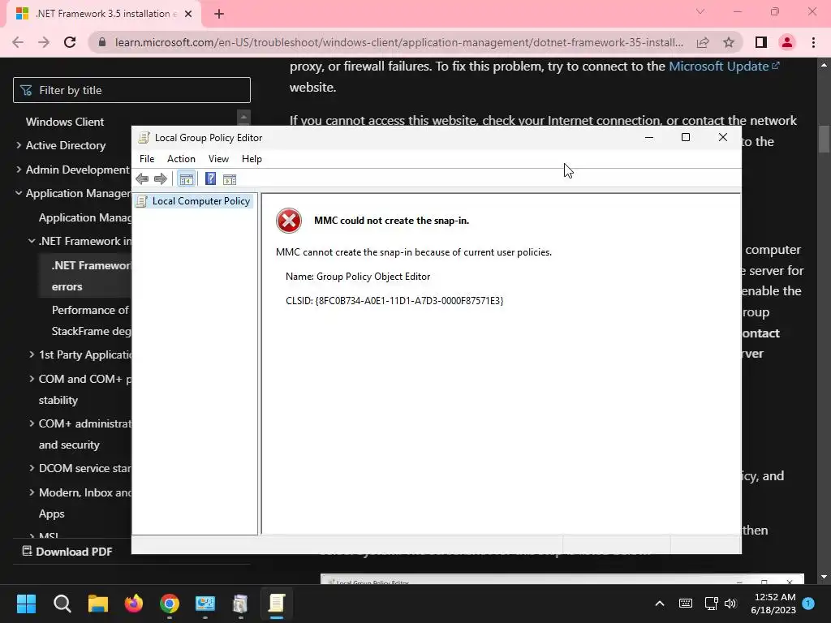Collapse .NET Framework installation sidebar section
The height and width of the screenshot is (623, 831).
tap(32, 241)
